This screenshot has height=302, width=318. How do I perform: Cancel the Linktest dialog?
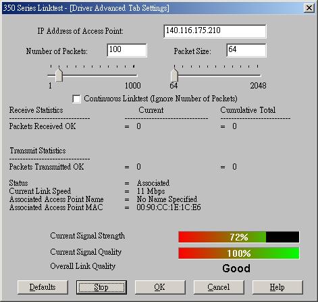219,287
